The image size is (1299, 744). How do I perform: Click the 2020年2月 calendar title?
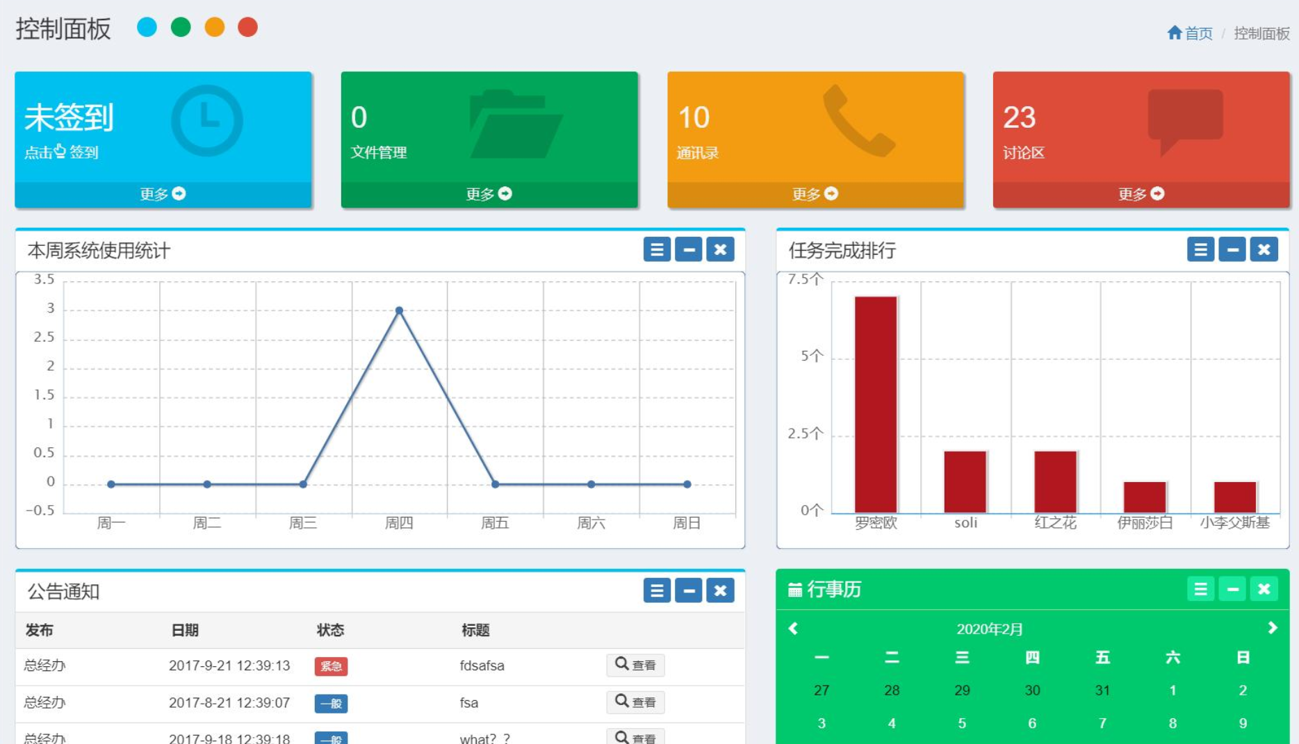click(x=990, y=629)
